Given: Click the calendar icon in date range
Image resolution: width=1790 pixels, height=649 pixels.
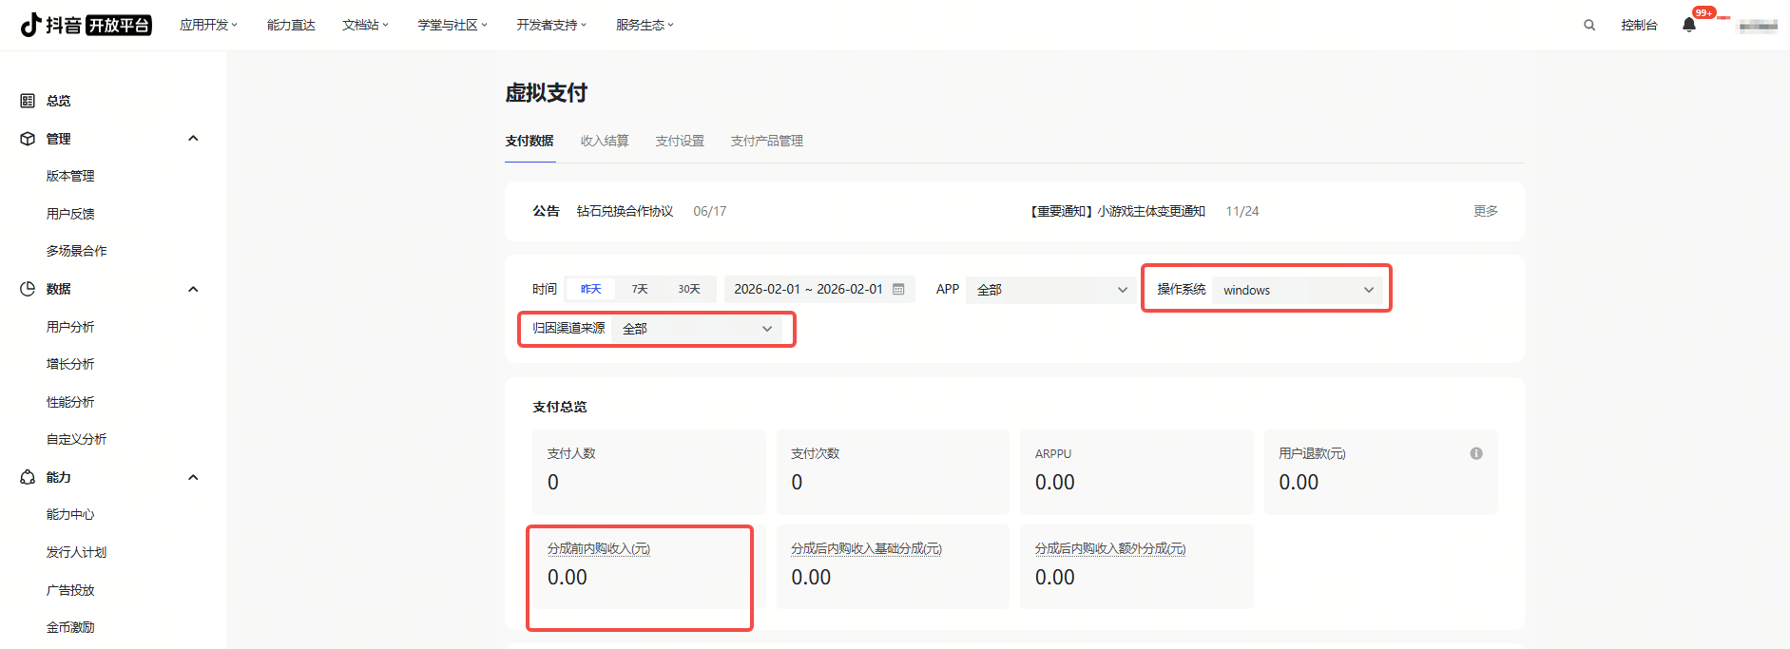Looking at the screenshot, I should click(898, 290).
